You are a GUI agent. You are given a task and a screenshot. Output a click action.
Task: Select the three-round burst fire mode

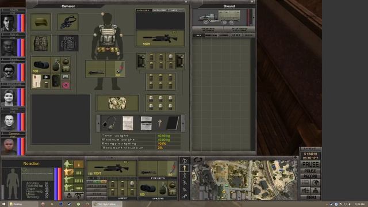(79, 172)
